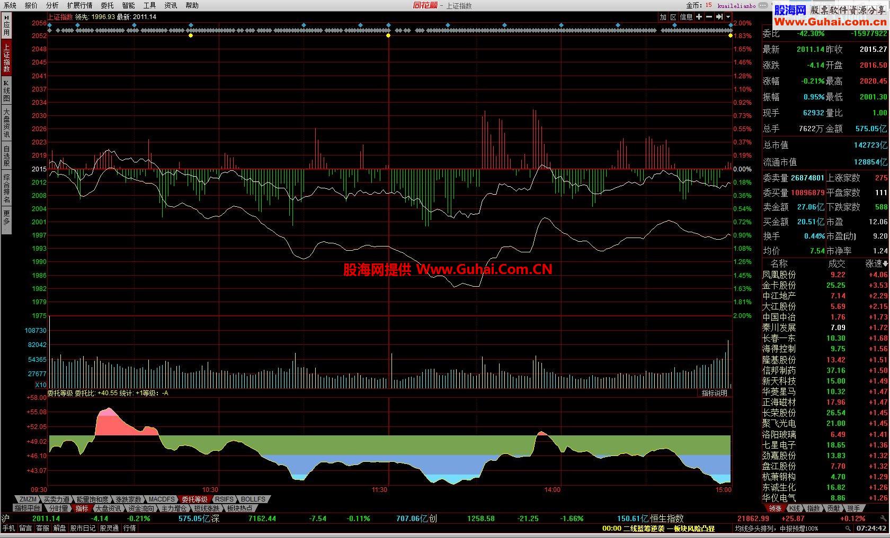Click the 客服 button in bottom bar
The height and width of the screenshot is (538, 890).
tap(42, 528)
